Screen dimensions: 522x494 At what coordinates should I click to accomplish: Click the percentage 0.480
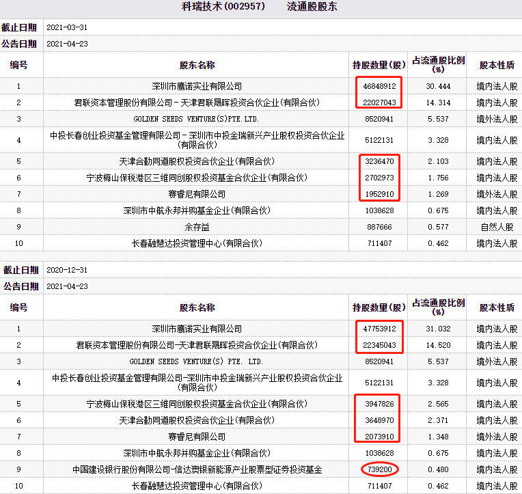click(x=438, y=469)
